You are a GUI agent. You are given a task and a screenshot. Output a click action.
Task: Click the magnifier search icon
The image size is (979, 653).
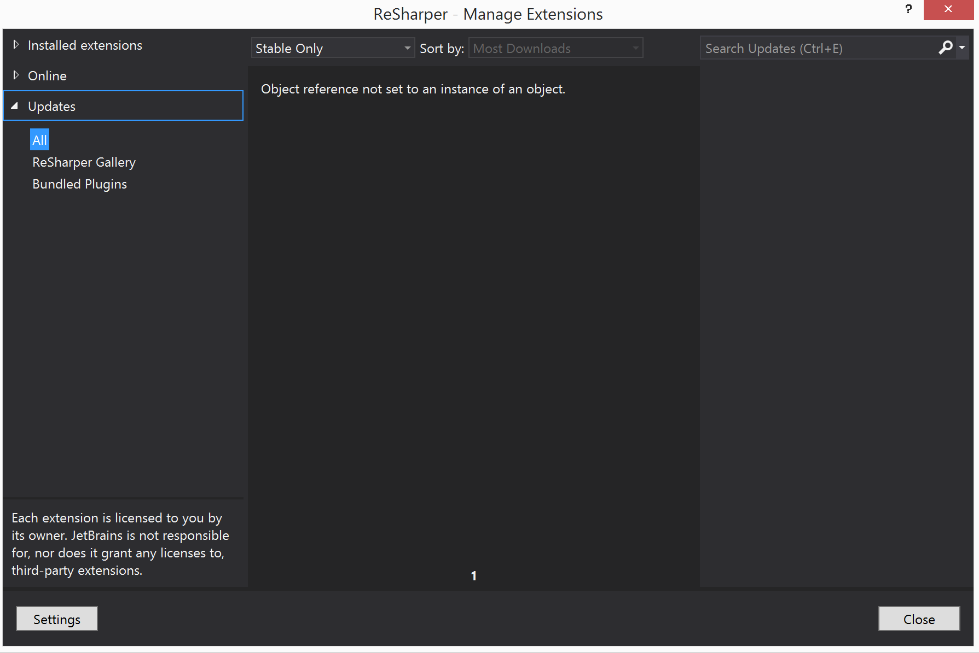point(946,48)
